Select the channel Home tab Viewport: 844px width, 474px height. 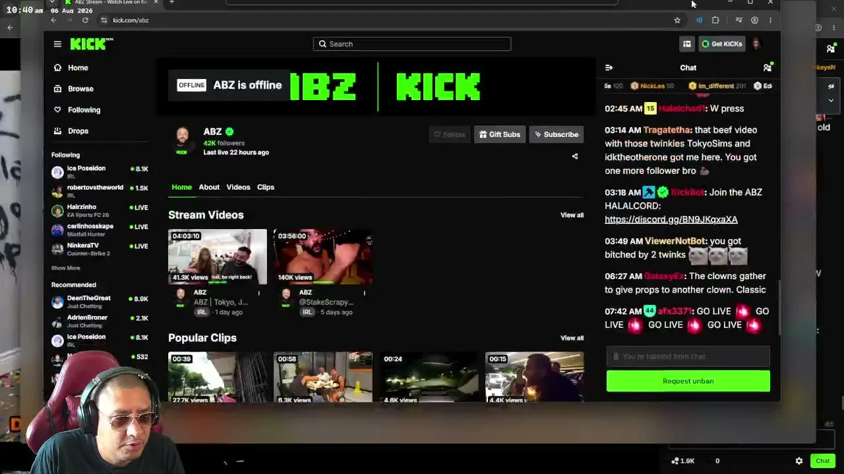(182, 187)
